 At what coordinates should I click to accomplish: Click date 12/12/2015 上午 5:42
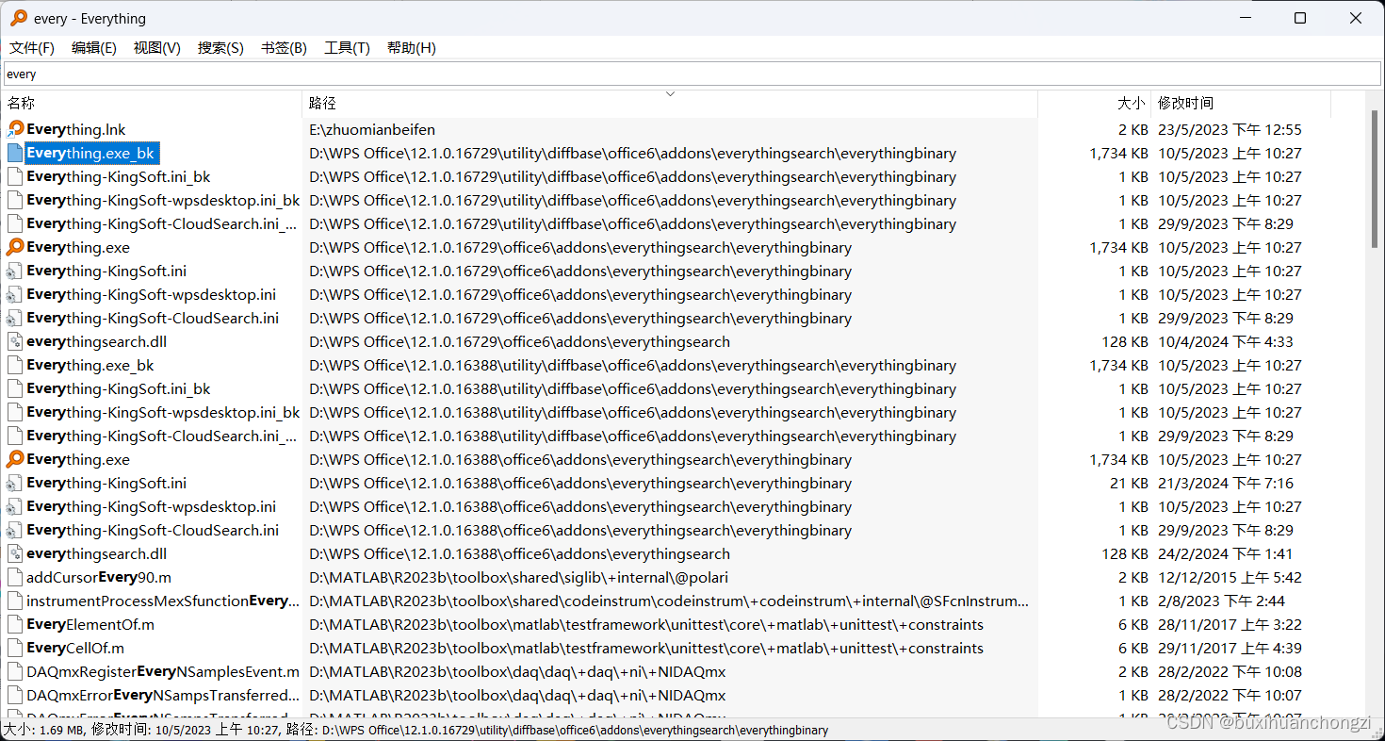pos(1230,577)
